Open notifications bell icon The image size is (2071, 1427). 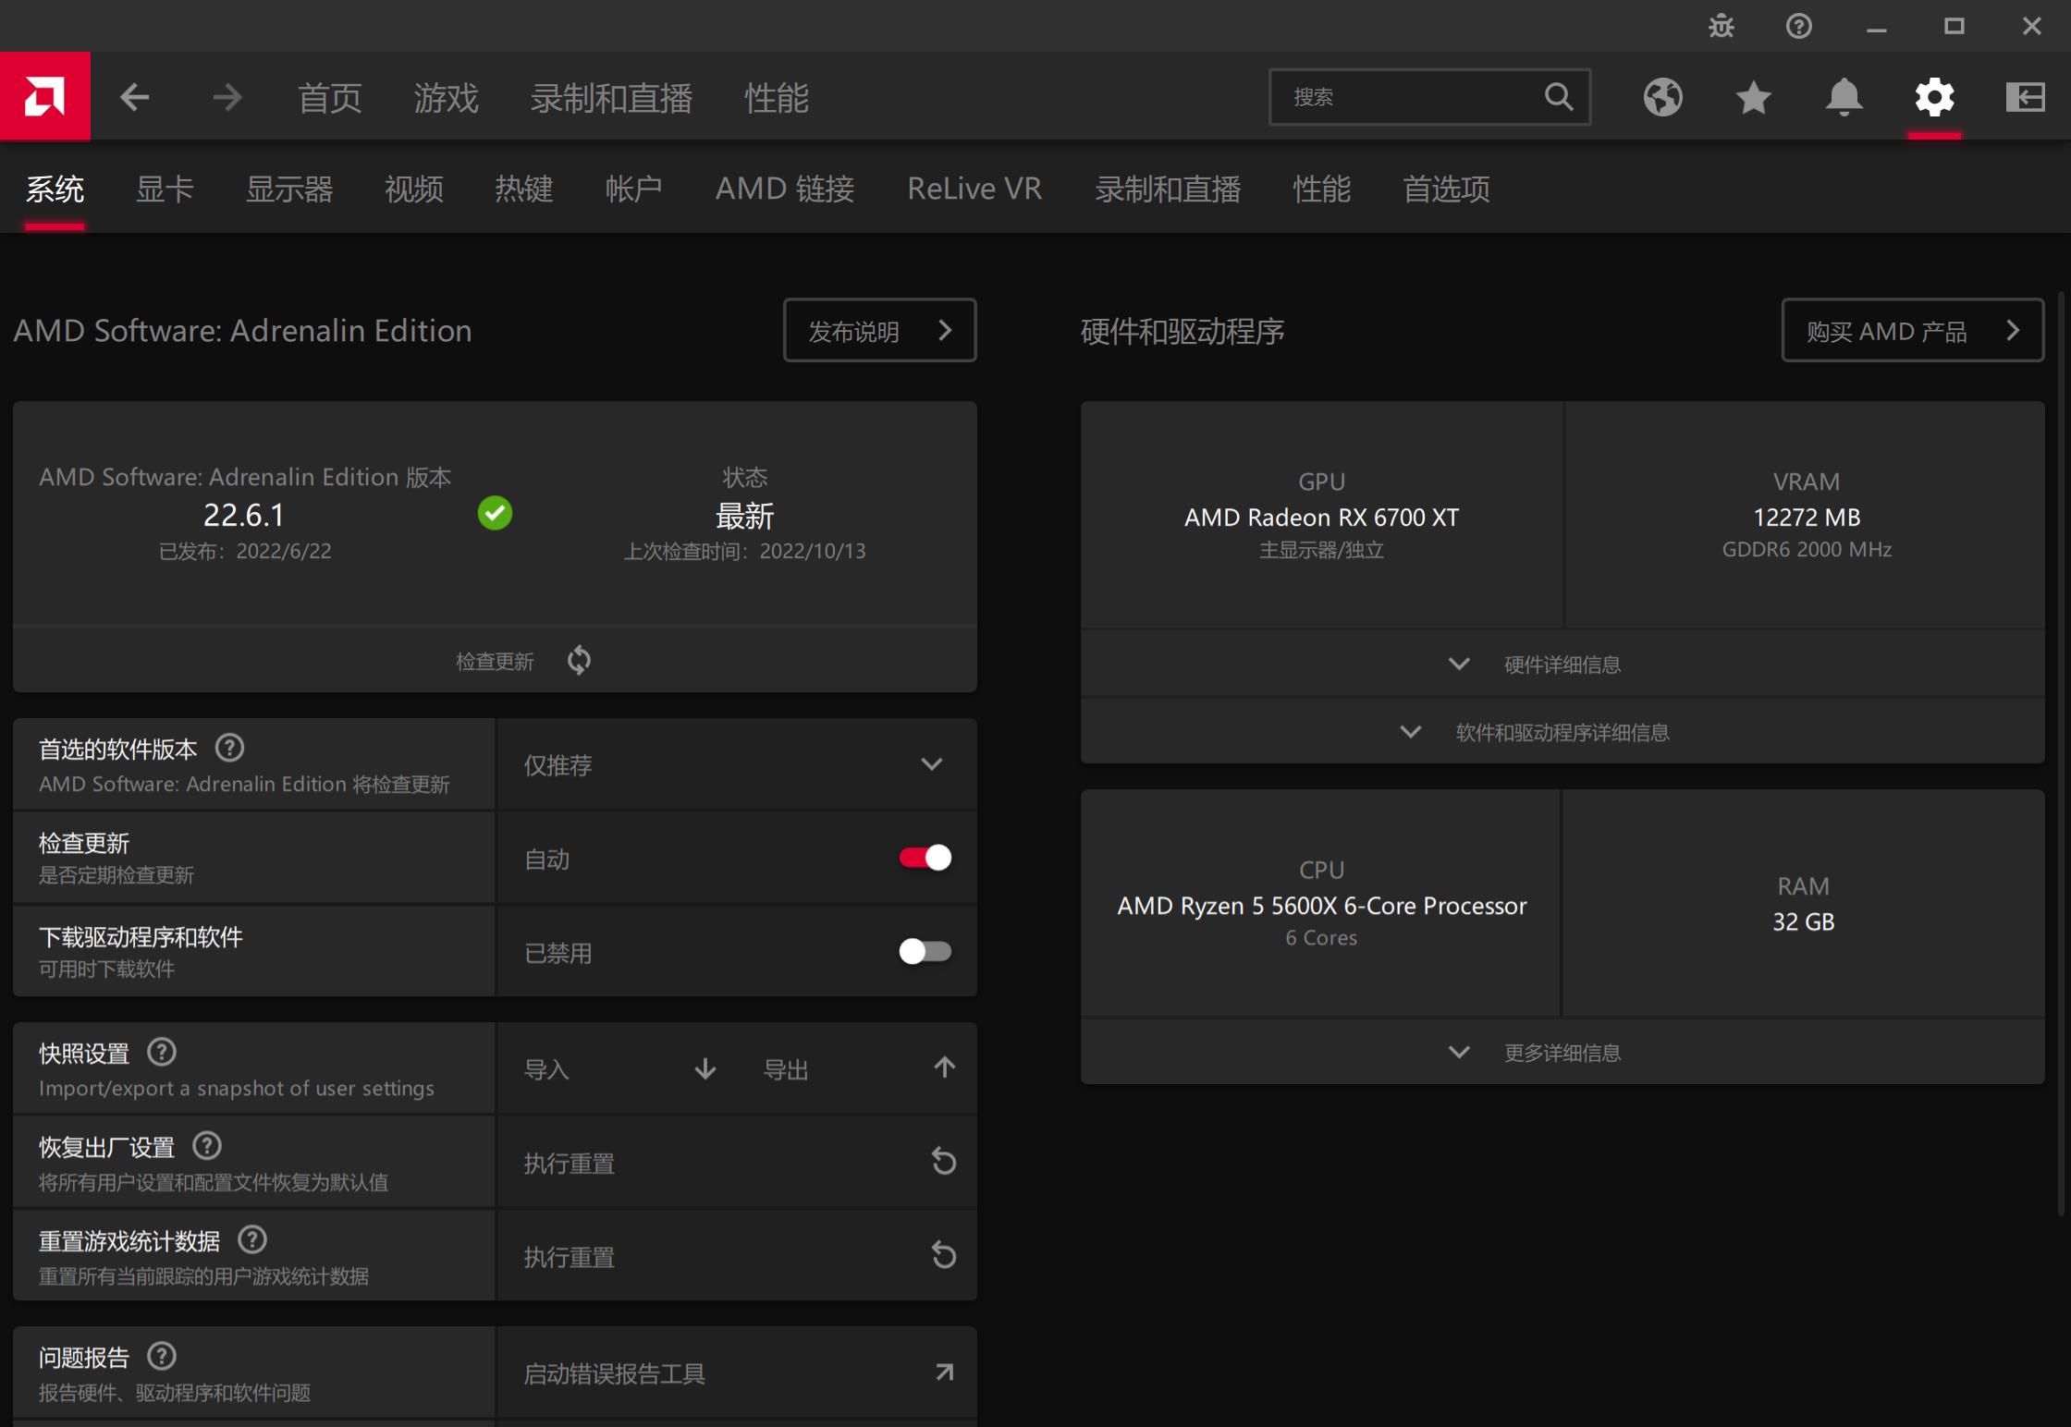coord(1844,97)
